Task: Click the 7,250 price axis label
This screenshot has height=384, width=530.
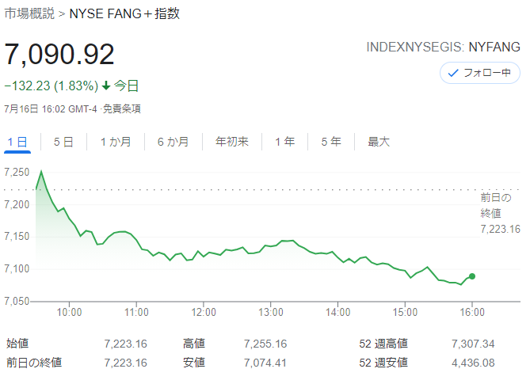Action: 17,173
